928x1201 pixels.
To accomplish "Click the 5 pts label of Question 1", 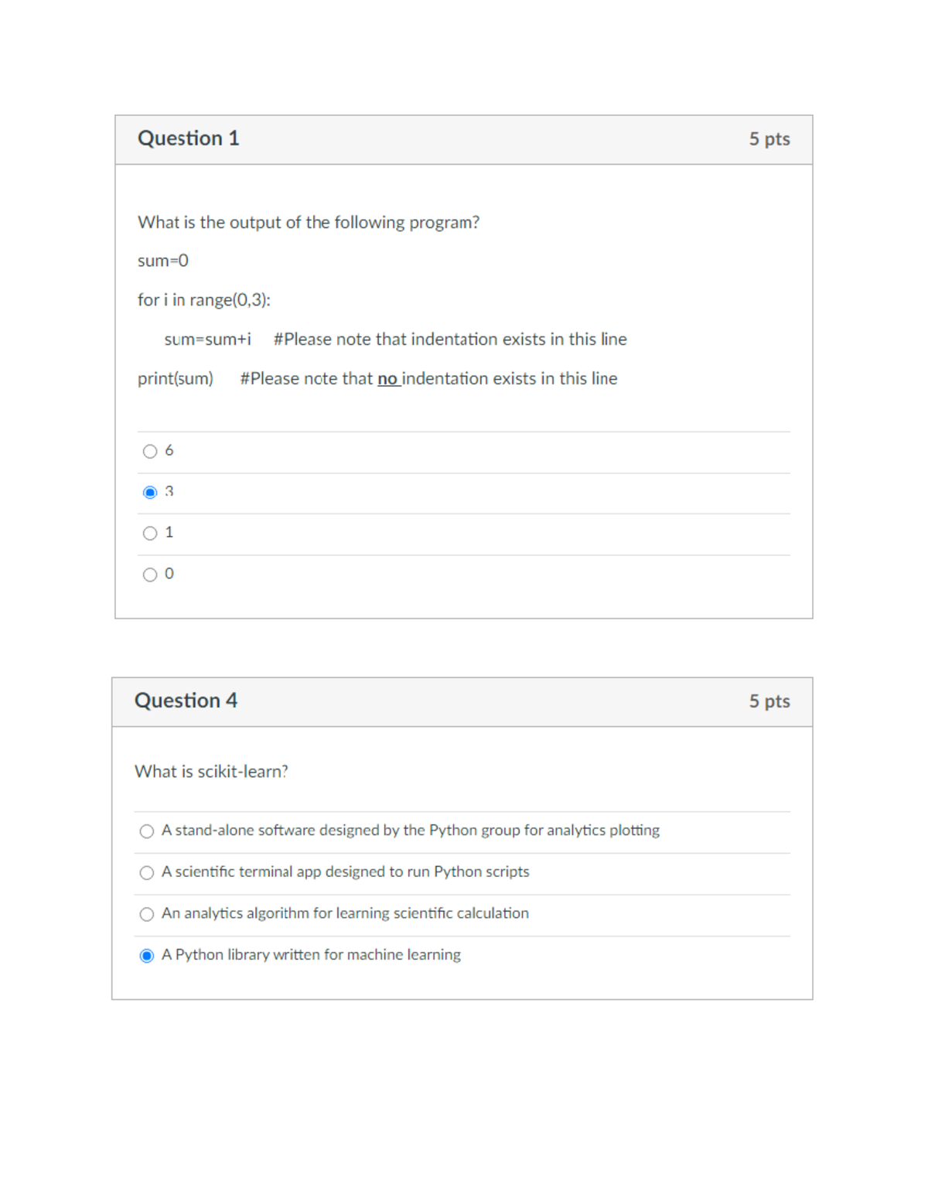I will click(769, 139).
